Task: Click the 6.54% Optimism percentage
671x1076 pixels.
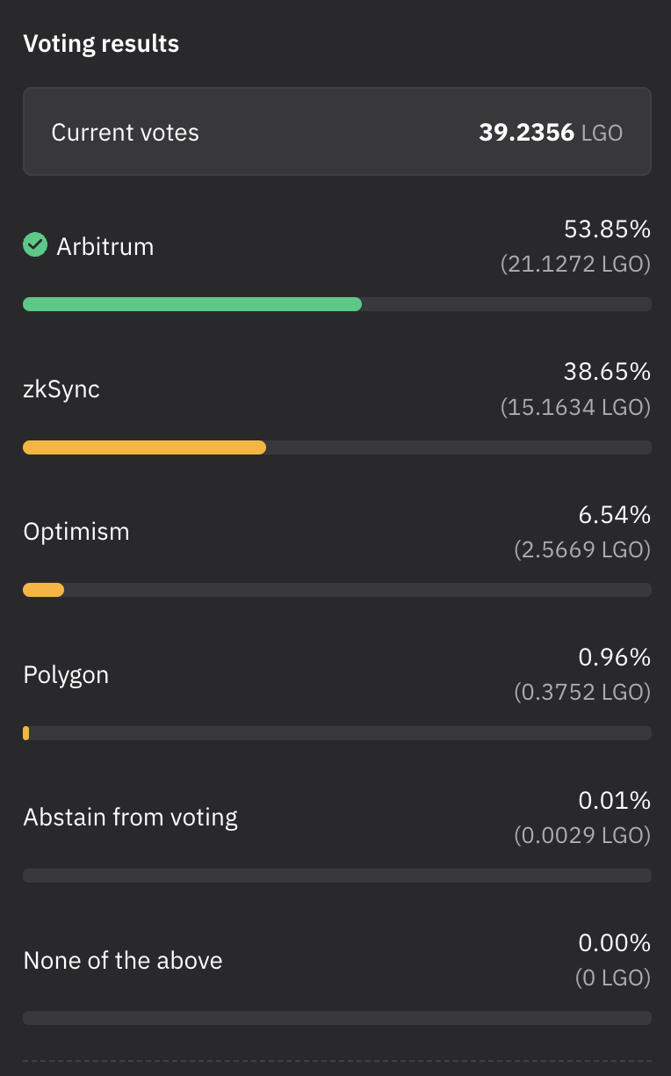Action: coord(614,514)
